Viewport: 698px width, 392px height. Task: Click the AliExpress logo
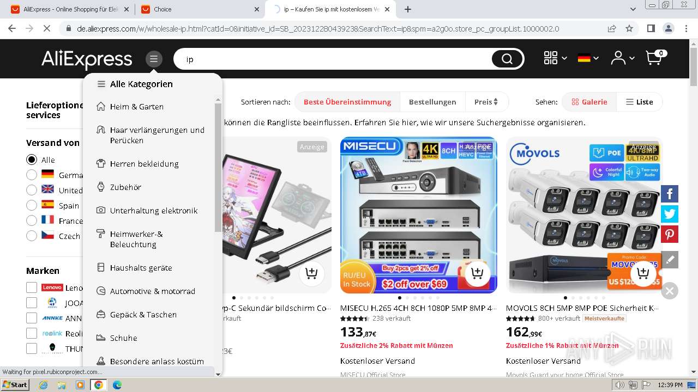click(87, 59)
